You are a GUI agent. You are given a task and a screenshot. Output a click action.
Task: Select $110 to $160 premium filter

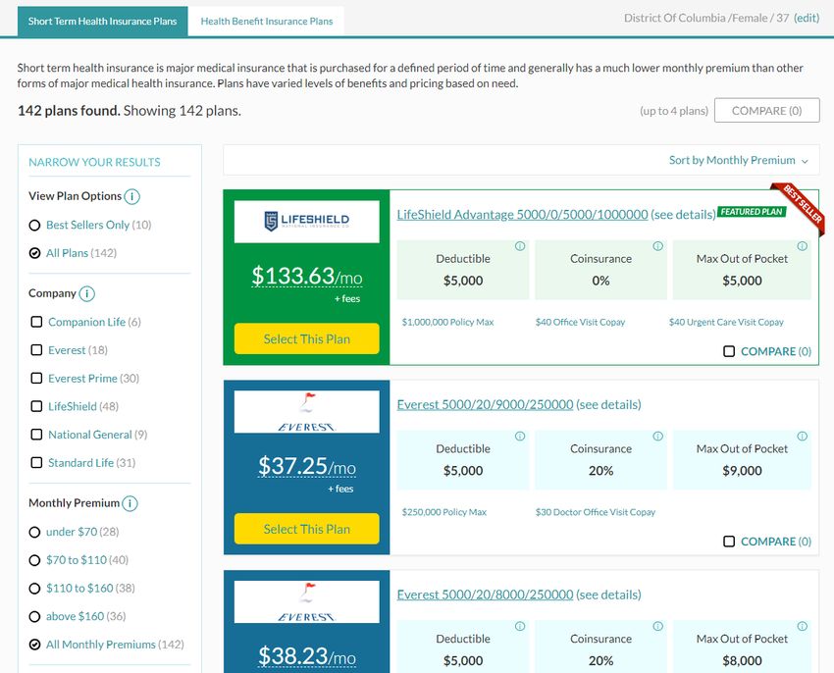coord(34,589)
